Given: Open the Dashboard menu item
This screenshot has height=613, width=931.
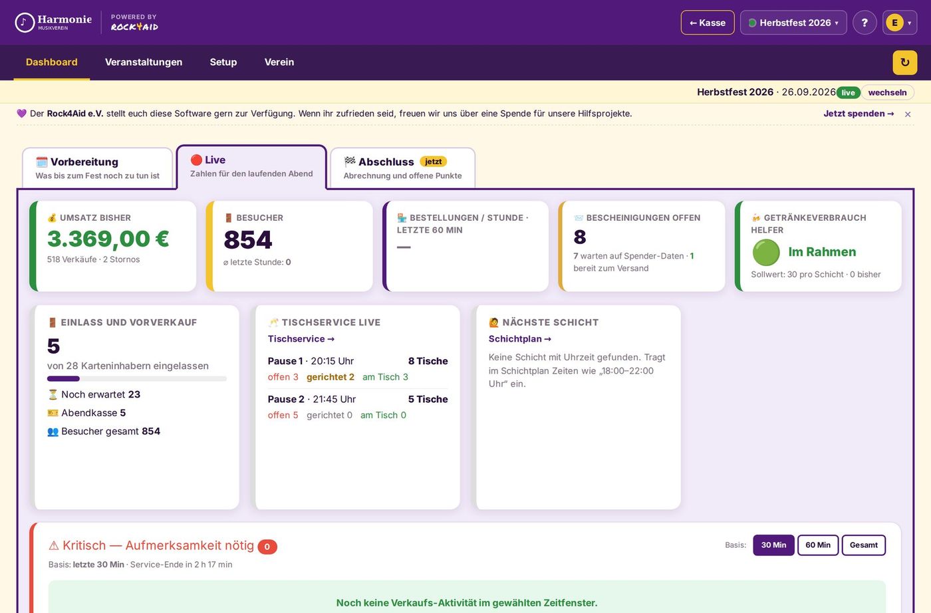Looking at the screenshot, I should coord(52,62).
